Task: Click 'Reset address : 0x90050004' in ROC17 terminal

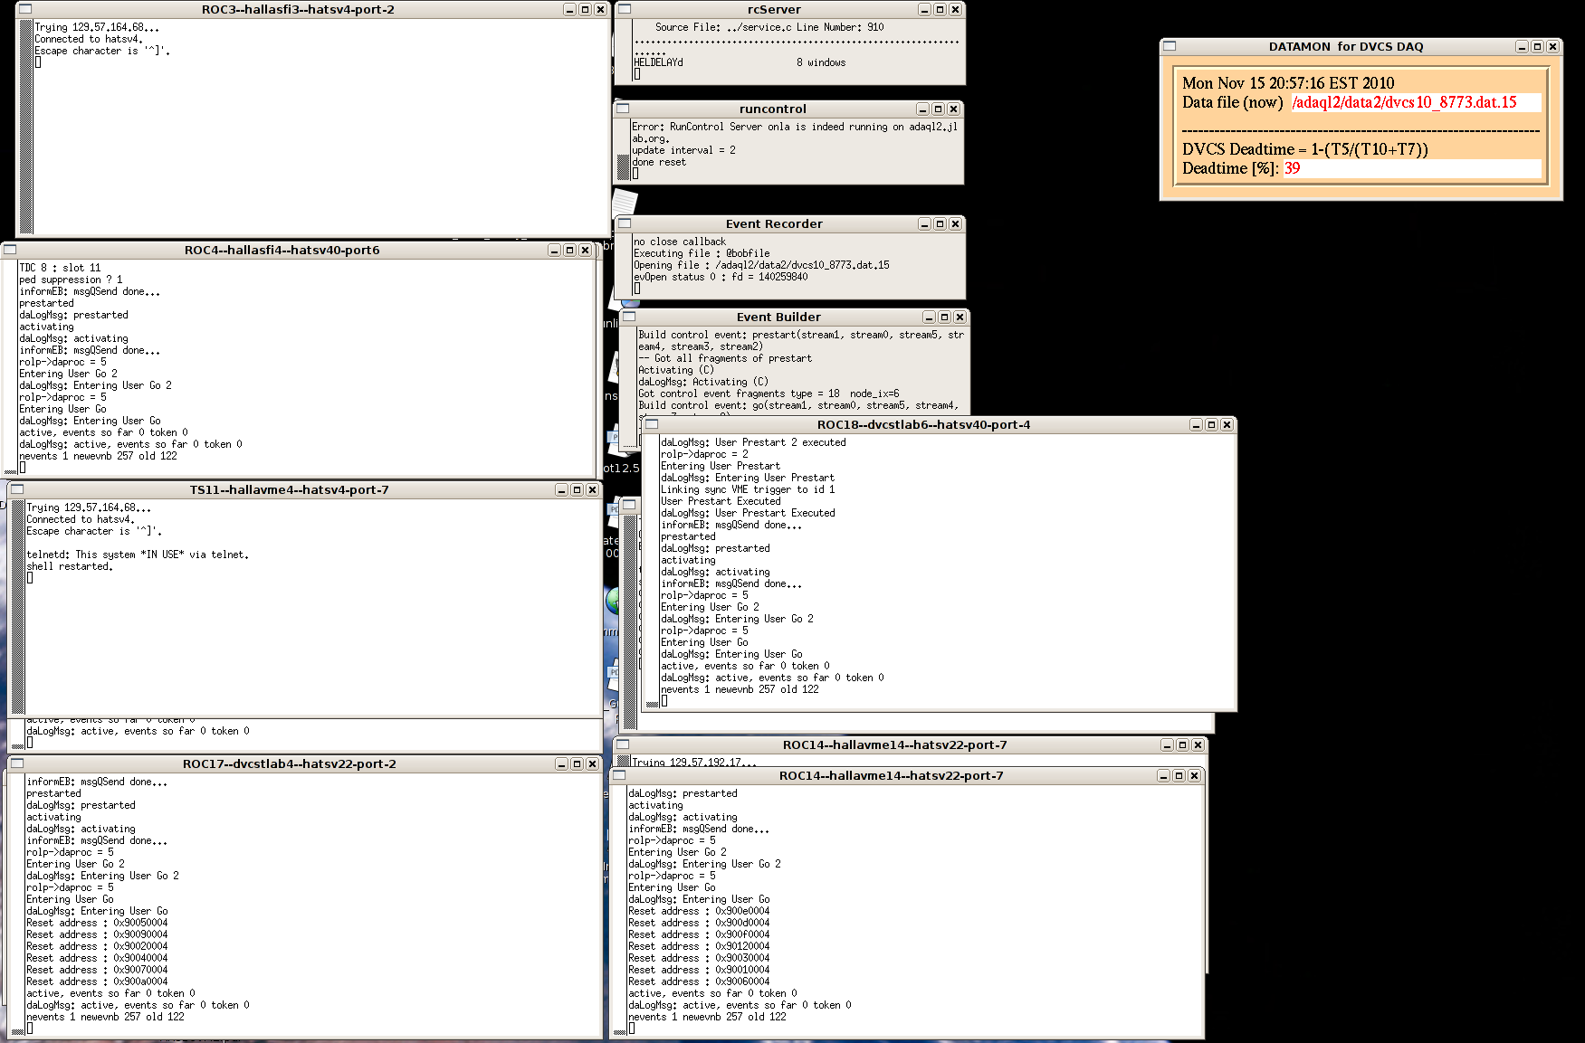Action: [97, 923]
